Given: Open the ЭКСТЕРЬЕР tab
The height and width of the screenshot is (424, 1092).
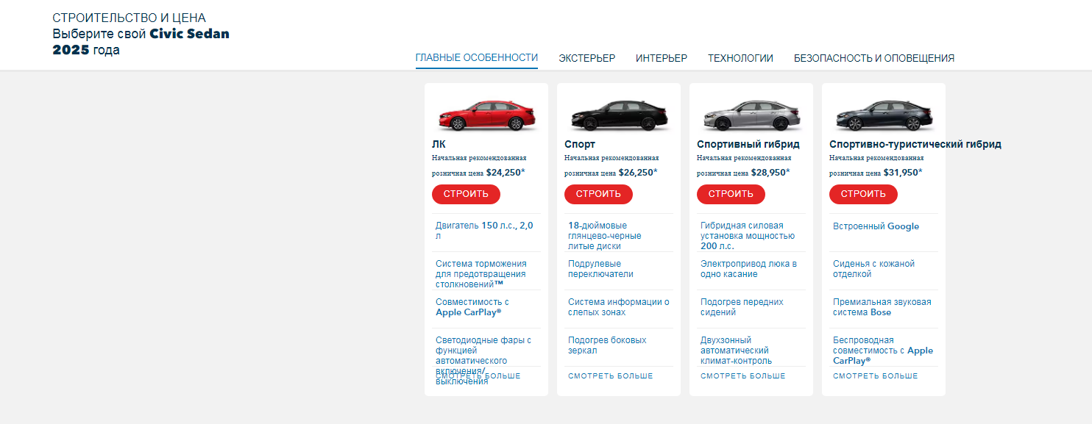Looking at the screenshot, I should [x=586, y=58].
